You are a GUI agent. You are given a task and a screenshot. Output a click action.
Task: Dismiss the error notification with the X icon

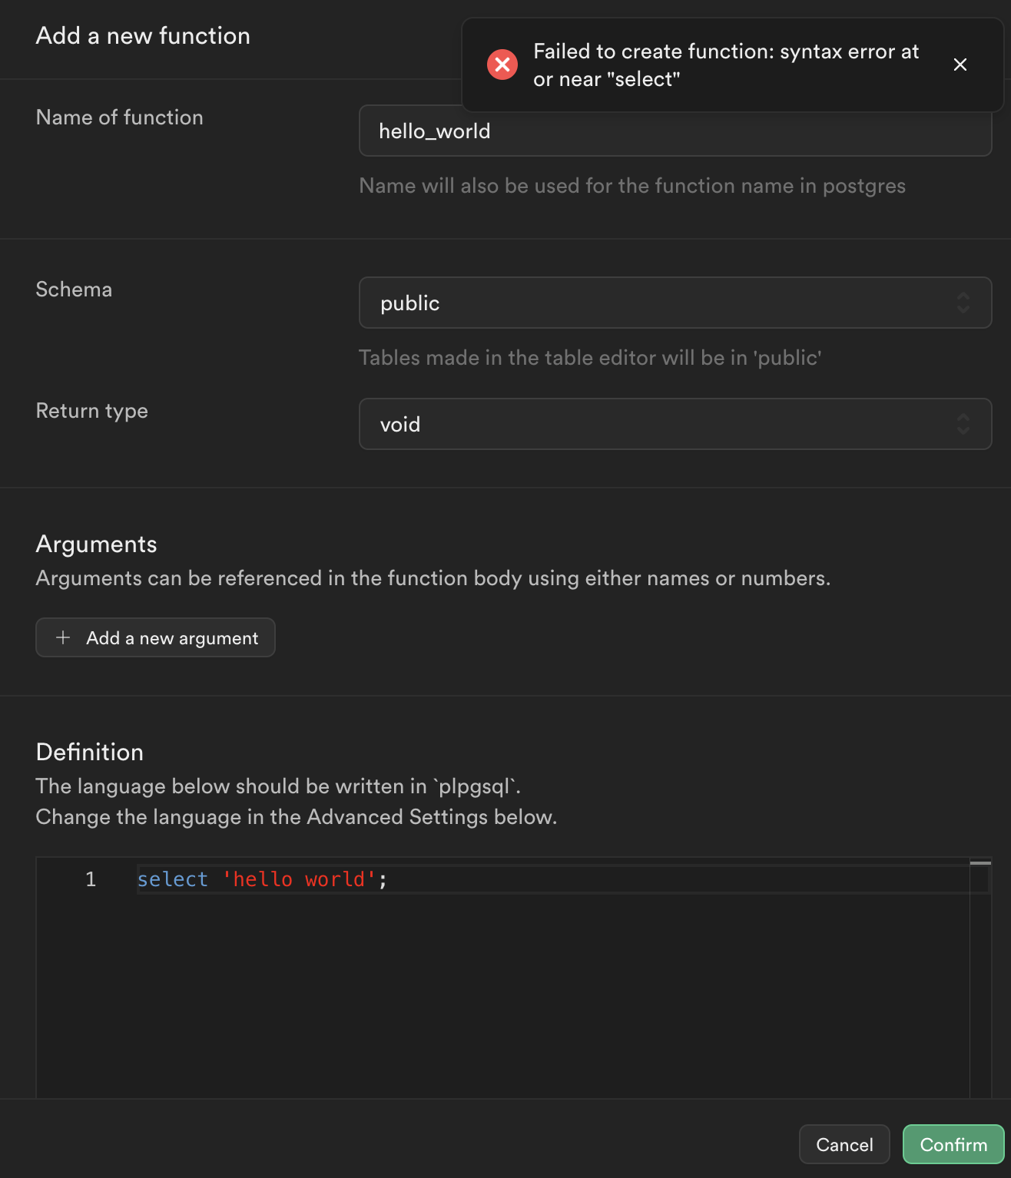coord(960,65)
